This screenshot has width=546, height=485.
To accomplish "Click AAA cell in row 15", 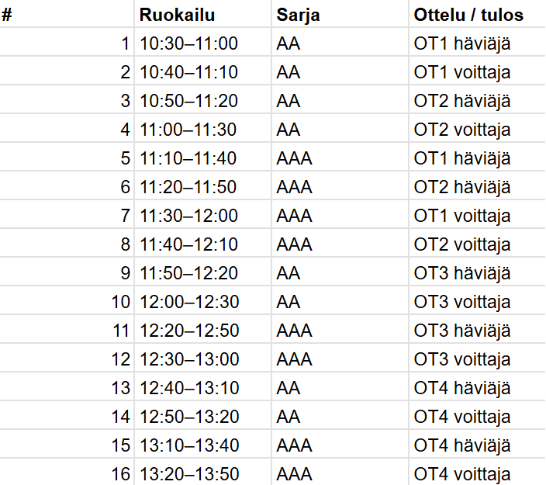I will [340, 444].
